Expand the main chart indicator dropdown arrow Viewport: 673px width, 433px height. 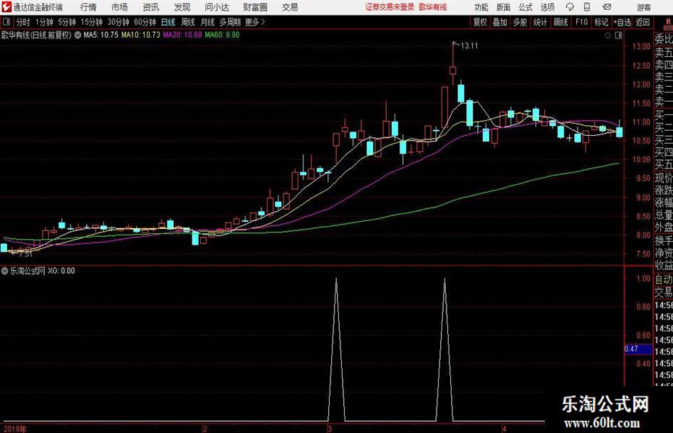(78, 35)
